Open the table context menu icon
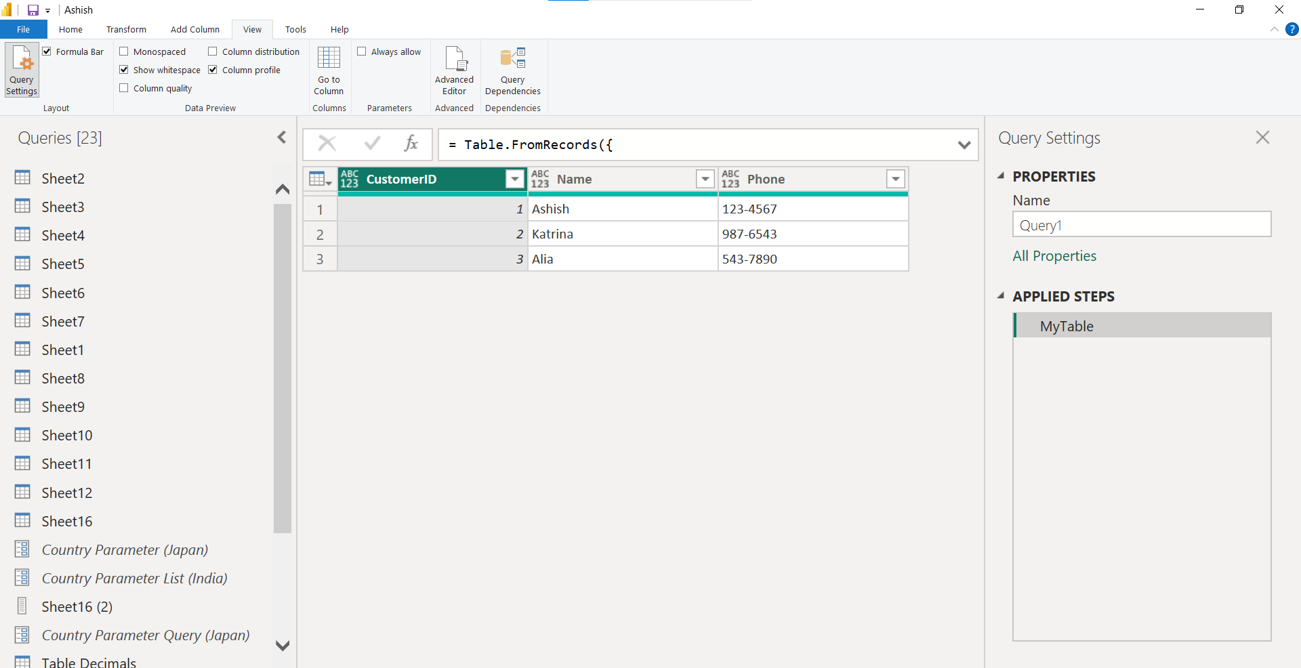This screenshot has width=1301, height=668. tap(318, 179)
